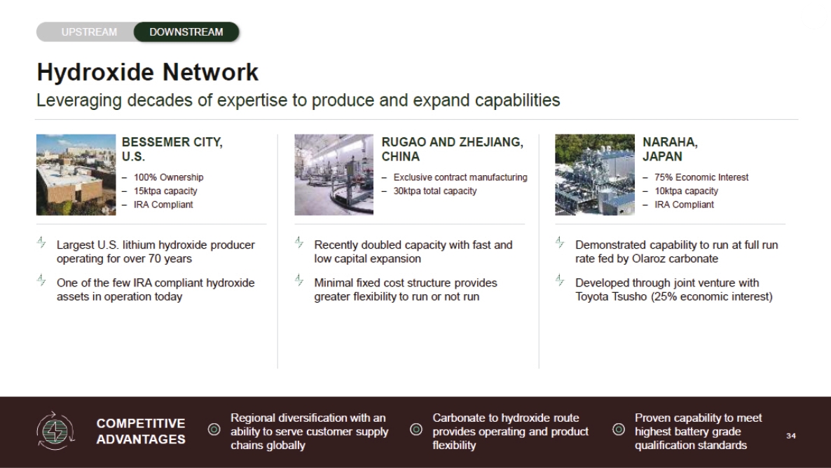
Task: Click the Regional diversification statement
Action: (x=310, y=432)
